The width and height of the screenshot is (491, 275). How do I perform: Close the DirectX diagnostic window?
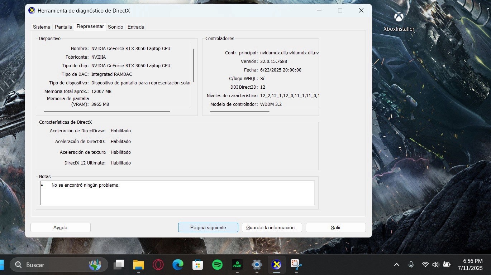point(361,10)
